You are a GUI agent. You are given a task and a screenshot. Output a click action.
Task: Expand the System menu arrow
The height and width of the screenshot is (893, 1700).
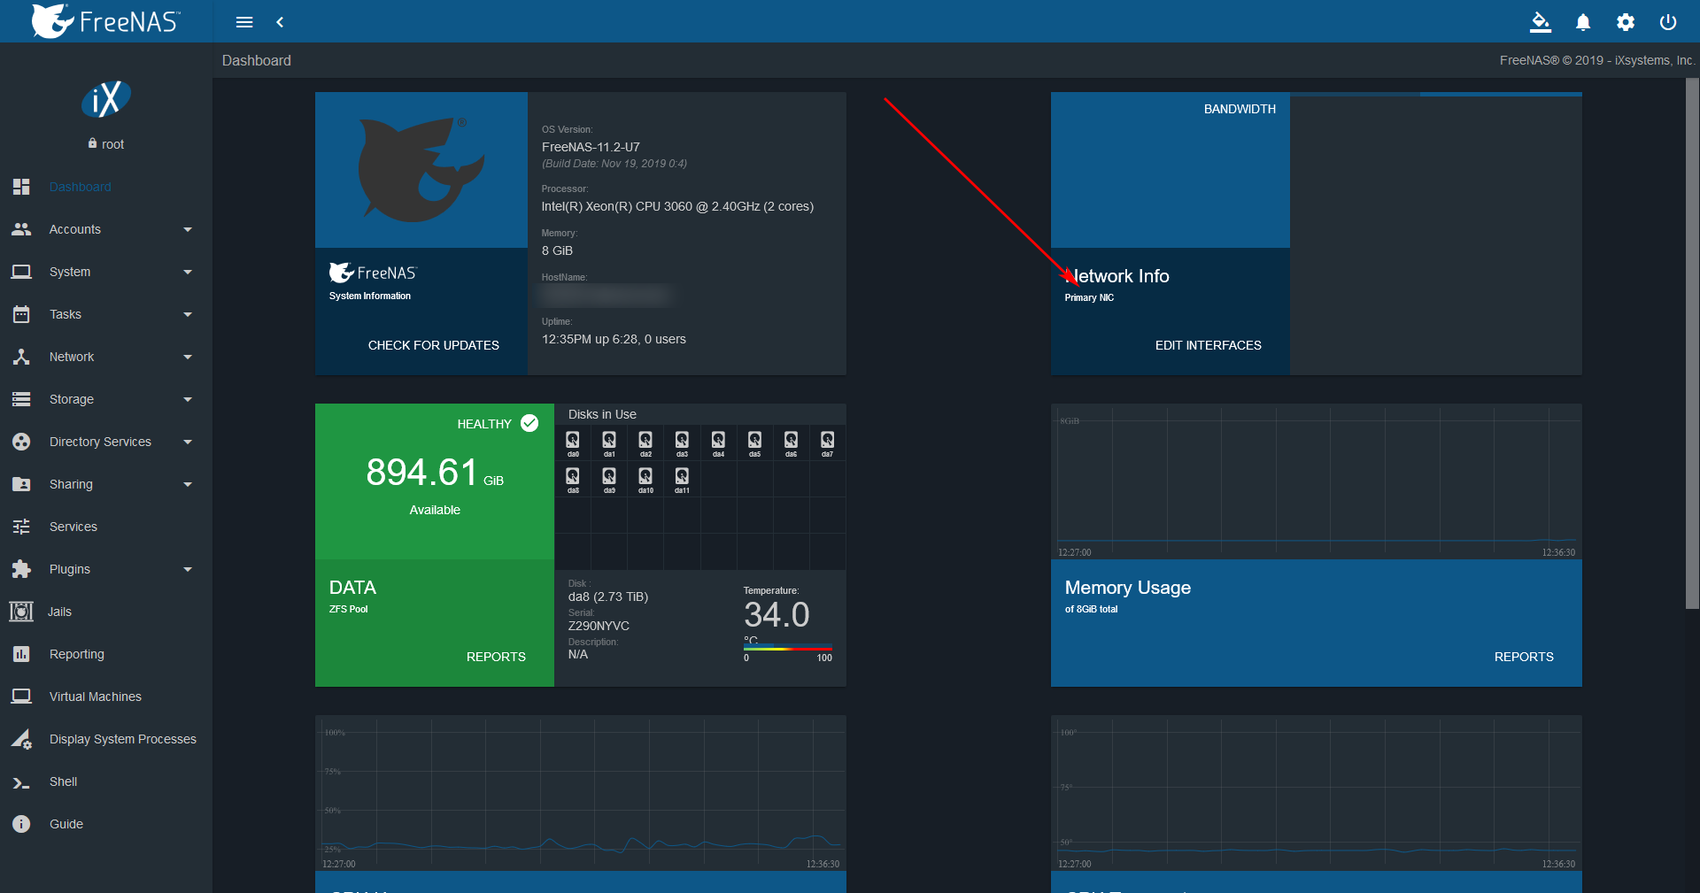[188, 273]
